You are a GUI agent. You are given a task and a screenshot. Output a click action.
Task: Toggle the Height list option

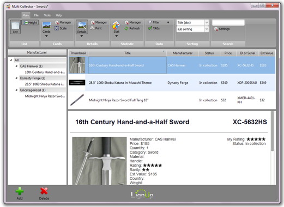click(30, 22)
